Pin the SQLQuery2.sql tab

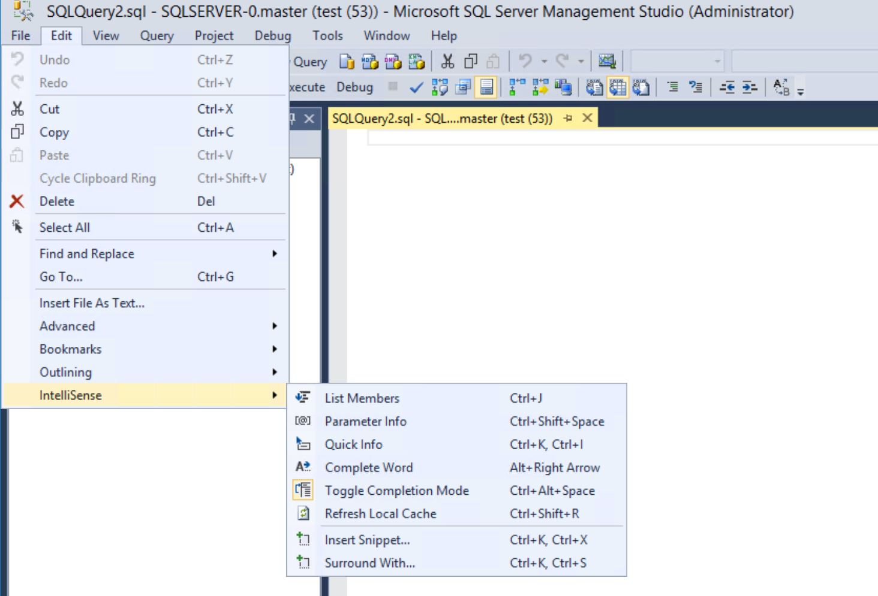pos(568,119)
